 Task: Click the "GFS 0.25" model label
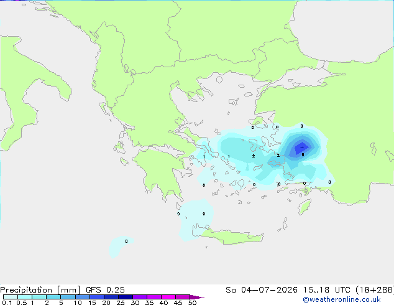pos(105,290)
